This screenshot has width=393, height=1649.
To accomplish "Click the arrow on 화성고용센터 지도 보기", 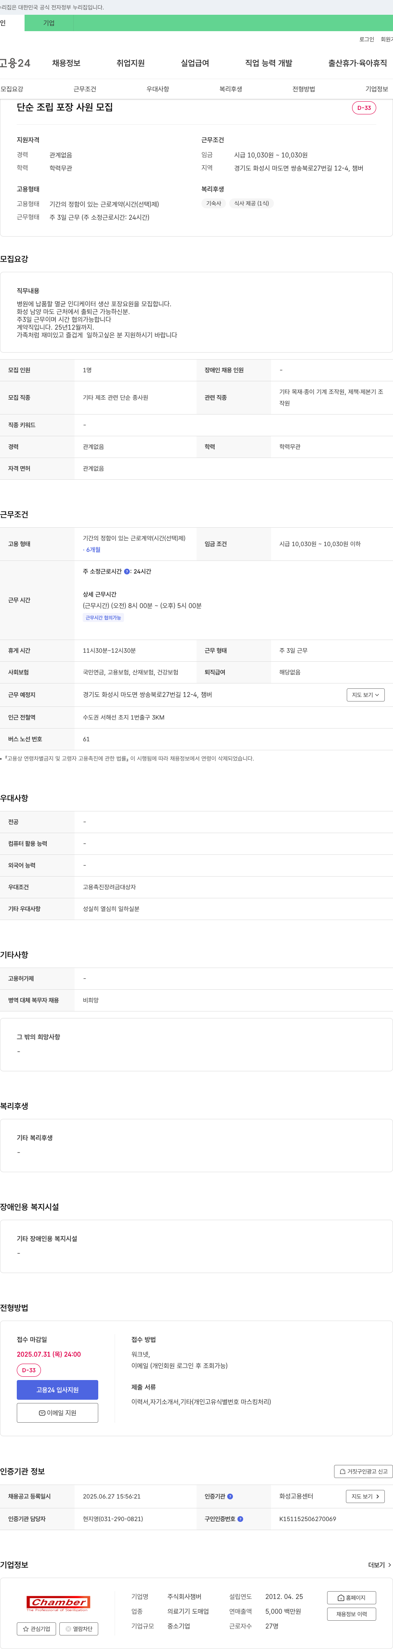I will pyautogui.click(x=378, y=1496).
